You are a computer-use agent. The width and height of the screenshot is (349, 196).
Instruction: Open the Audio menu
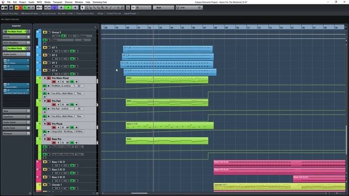pos(32,2)
